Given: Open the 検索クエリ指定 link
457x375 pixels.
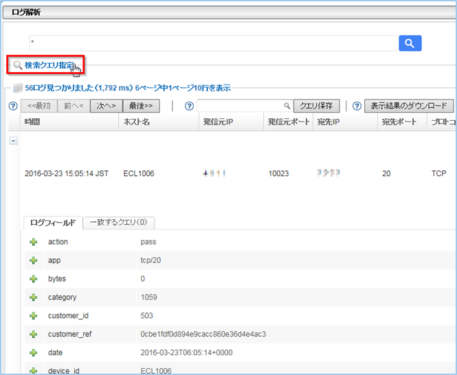Looking at the screenshot, I should pos(49,65).
